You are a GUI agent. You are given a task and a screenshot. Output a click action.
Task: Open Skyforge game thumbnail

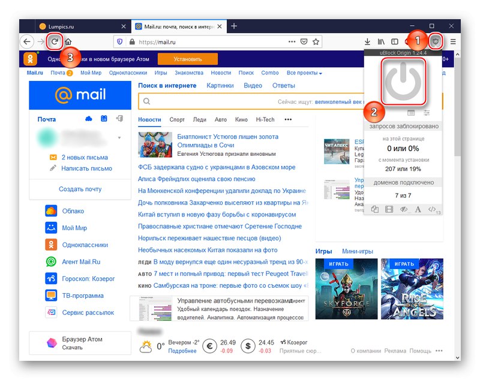(x=346, y=288)
